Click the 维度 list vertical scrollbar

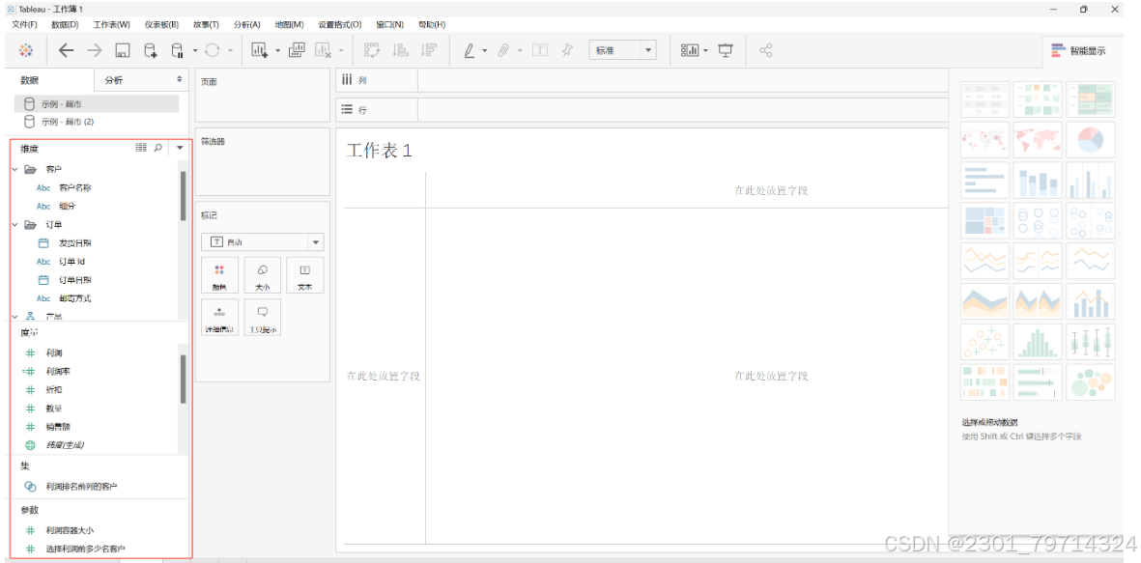(x=183, y=196)
